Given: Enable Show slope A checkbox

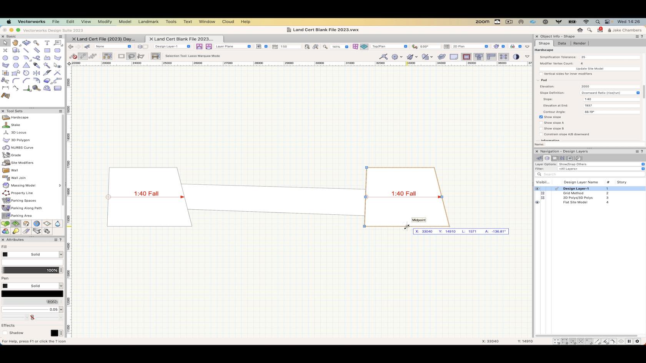Looking at the screenshot, I should 541,123.
